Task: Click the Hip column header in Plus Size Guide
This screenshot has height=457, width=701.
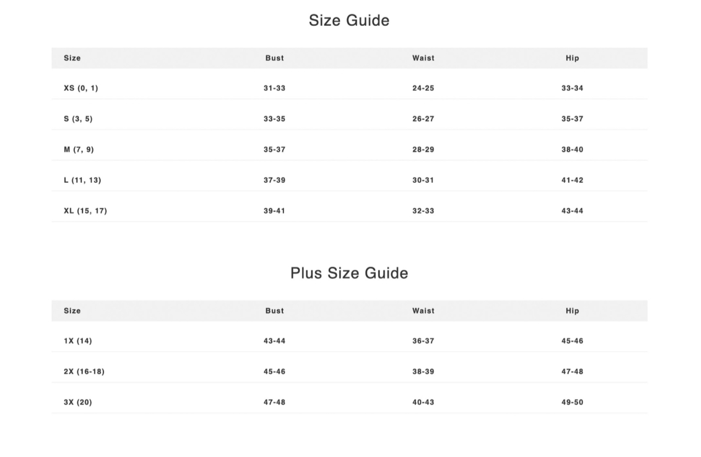Action: pos(572,310)
